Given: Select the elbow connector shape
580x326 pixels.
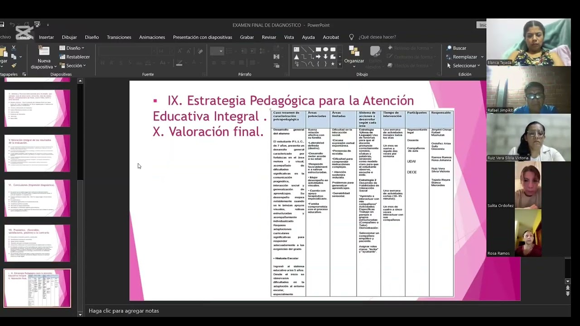Looking at the screenshot, I should (304, 57).
